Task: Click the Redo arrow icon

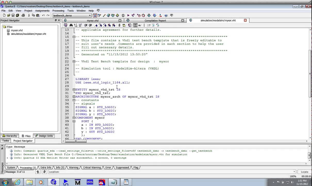Action: [48, 16]
